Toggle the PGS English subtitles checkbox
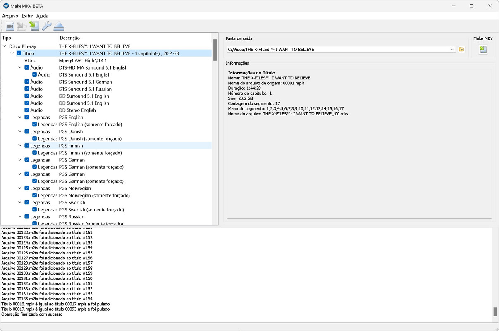Viewport: 499px width, 331px height. click(x=27, y=118)
